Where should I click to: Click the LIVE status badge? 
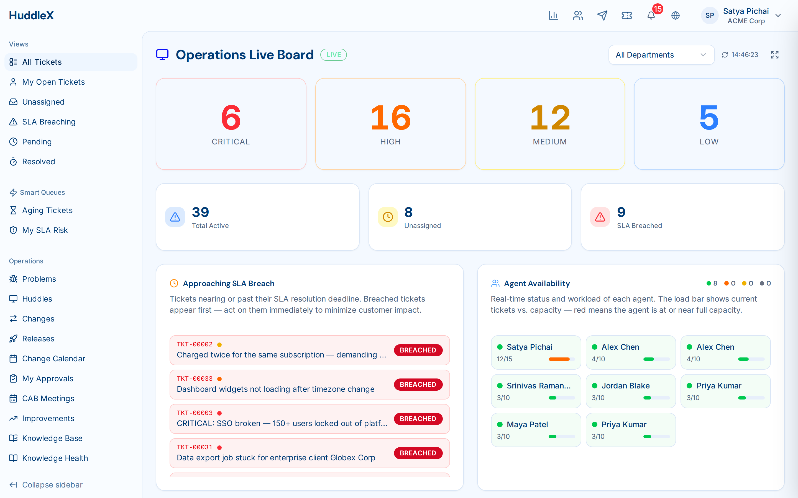pos(333,55)
